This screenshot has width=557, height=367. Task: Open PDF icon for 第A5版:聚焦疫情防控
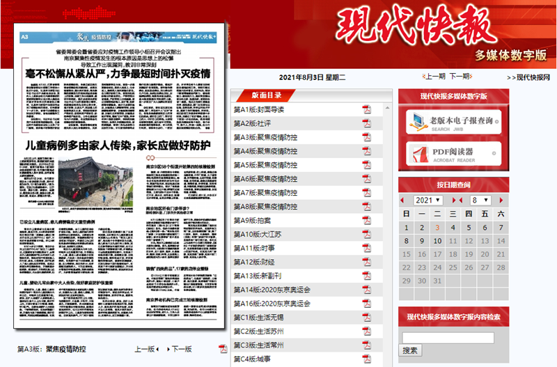point(367,165)
